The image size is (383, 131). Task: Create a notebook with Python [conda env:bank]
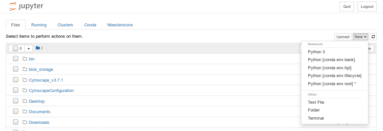click(331, 59)
